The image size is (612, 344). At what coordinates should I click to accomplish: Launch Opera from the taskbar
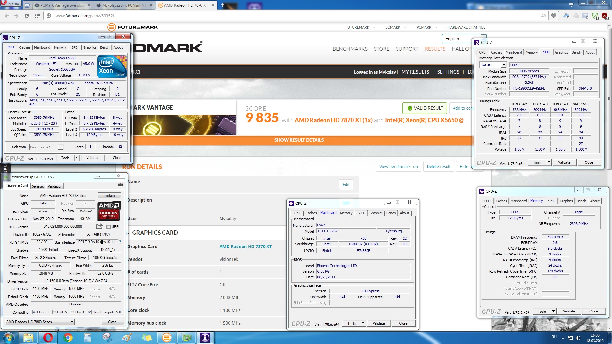tap(48, 338)
